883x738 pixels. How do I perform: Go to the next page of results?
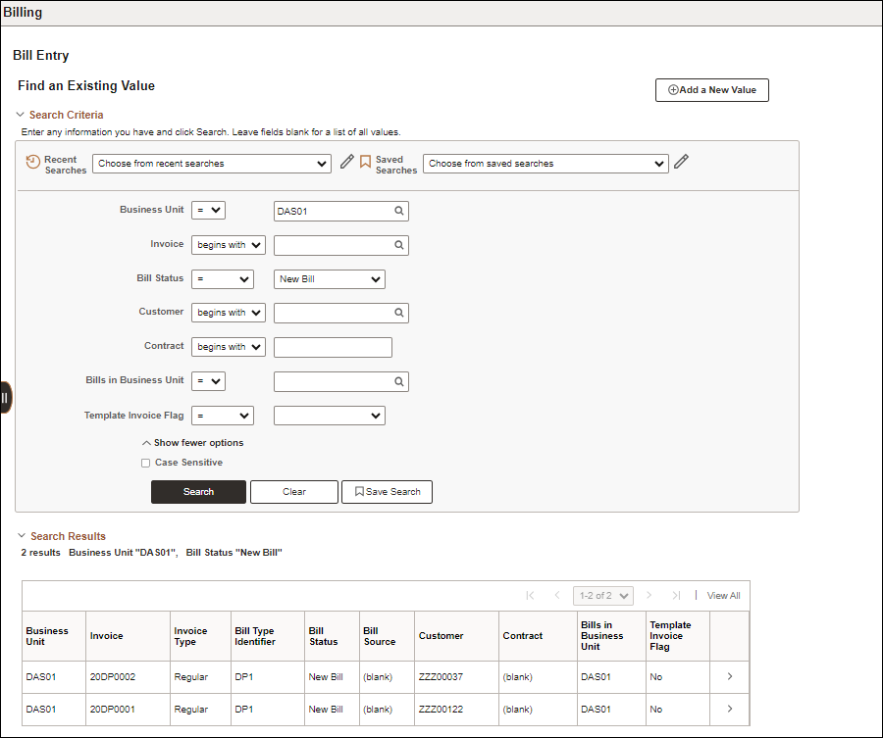tap(649, 595)
